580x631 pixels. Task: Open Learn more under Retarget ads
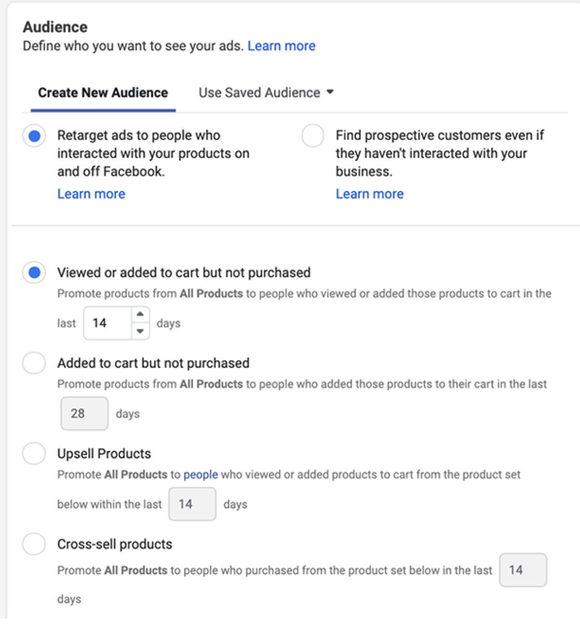91,194
